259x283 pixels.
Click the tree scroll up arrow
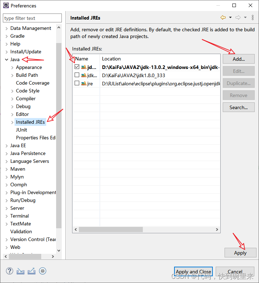coord(59,28)
